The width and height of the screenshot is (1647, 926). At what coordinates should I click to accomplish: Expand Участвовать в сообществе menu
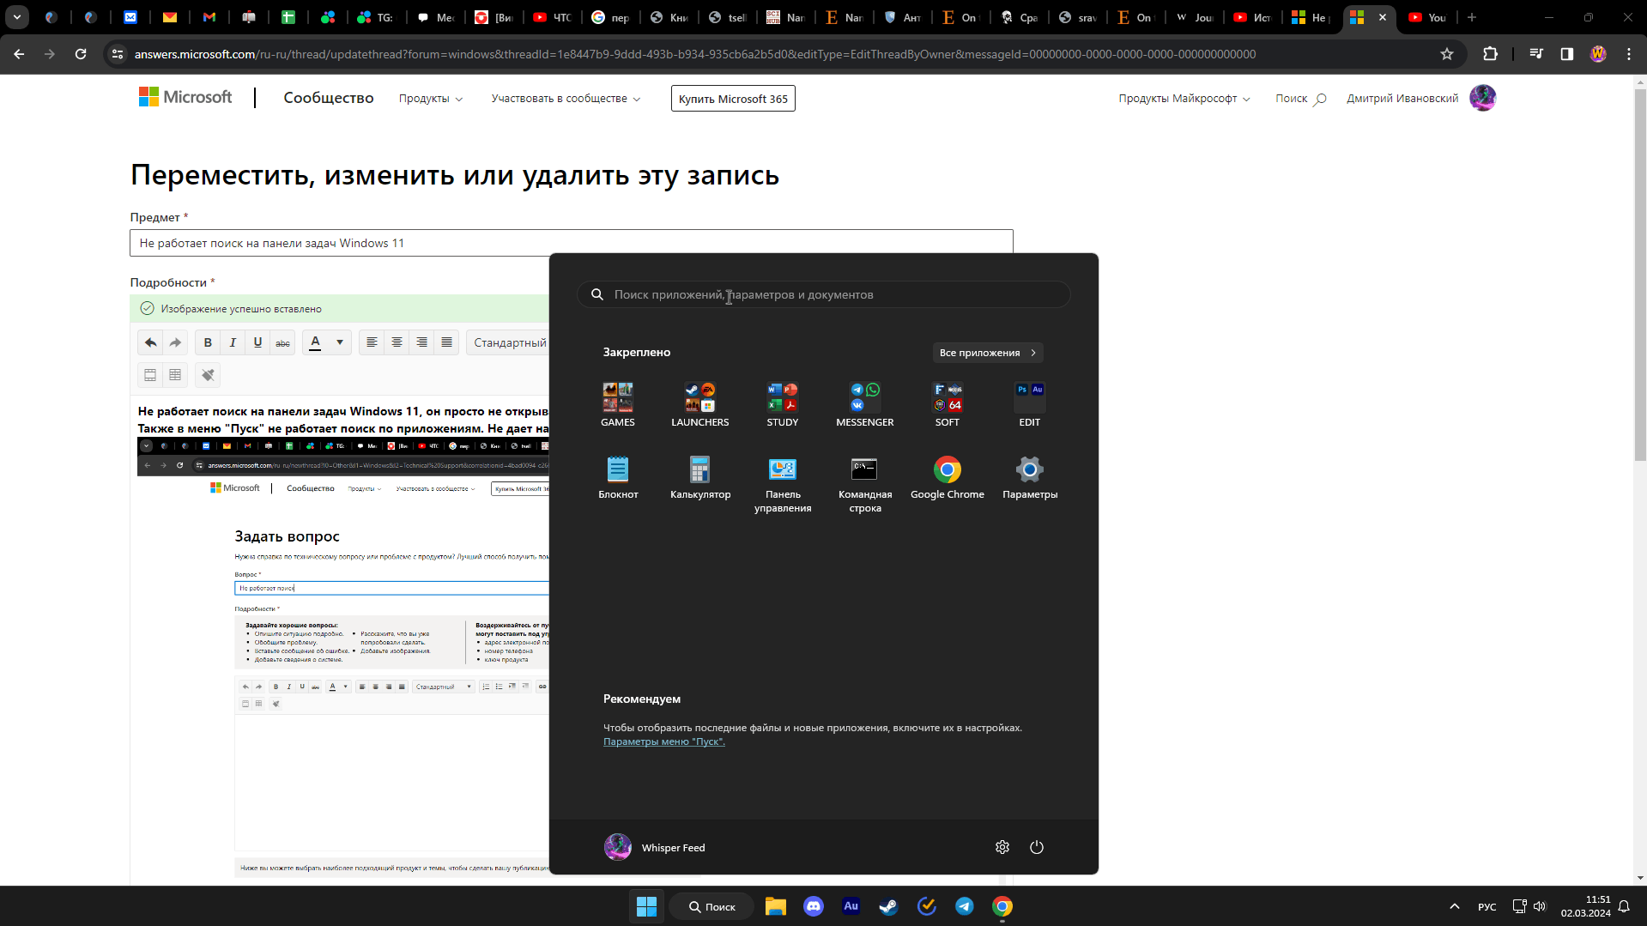click(566, 99)
